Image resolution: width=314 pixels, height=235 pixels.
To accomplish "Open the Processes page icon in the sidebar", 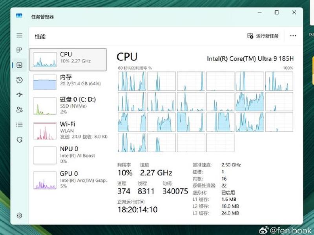I will point(19,50).
